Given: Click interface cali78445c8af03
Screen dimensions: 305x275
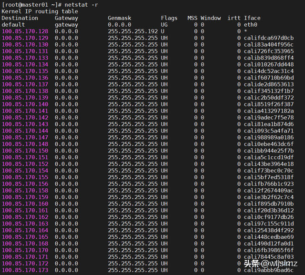Looking at the screenshot, I should coord(269,257).
